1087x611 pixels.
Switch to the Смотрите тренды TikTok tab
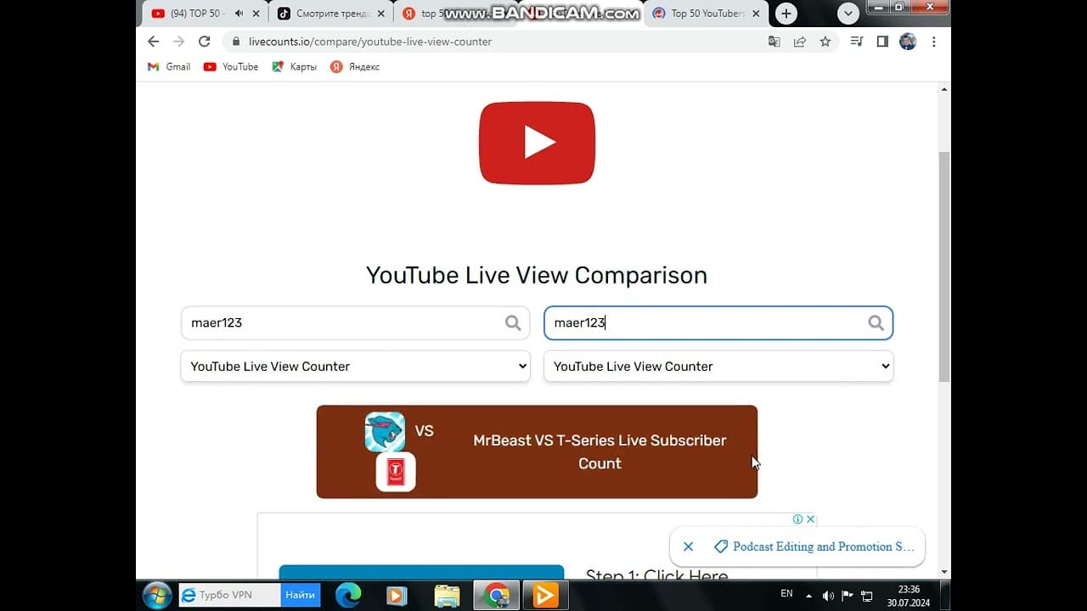click(329, 14)
